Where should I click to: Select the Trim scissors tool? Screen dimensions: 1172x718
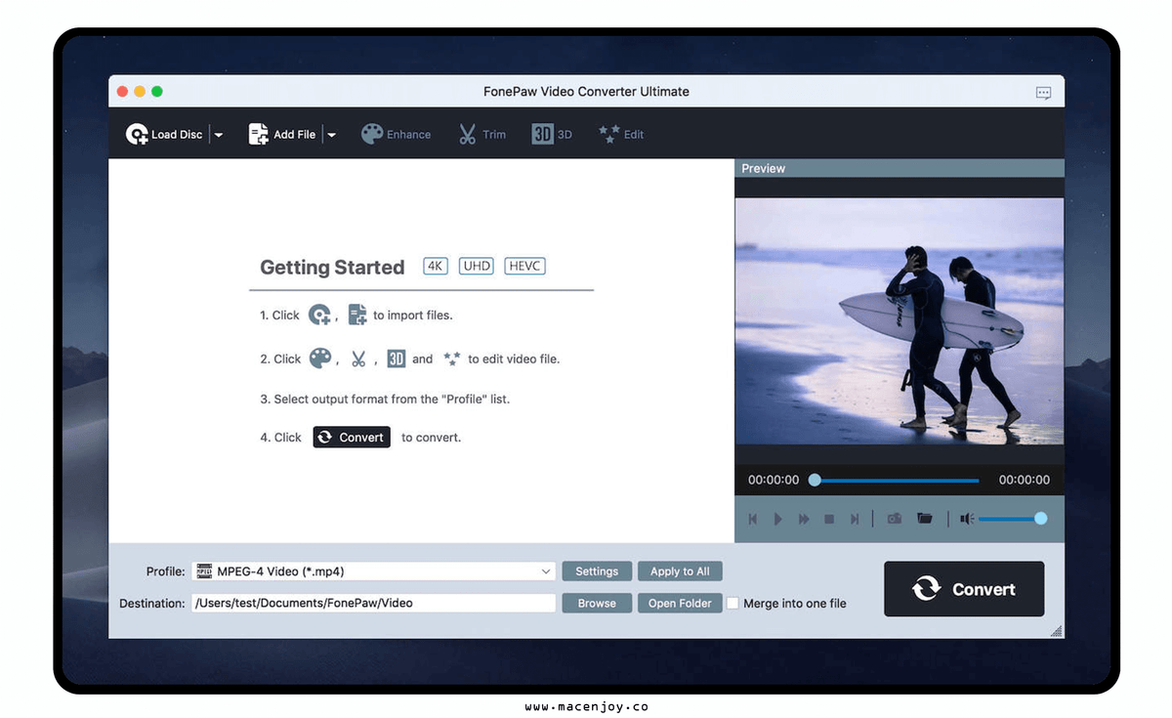(481, 135)
